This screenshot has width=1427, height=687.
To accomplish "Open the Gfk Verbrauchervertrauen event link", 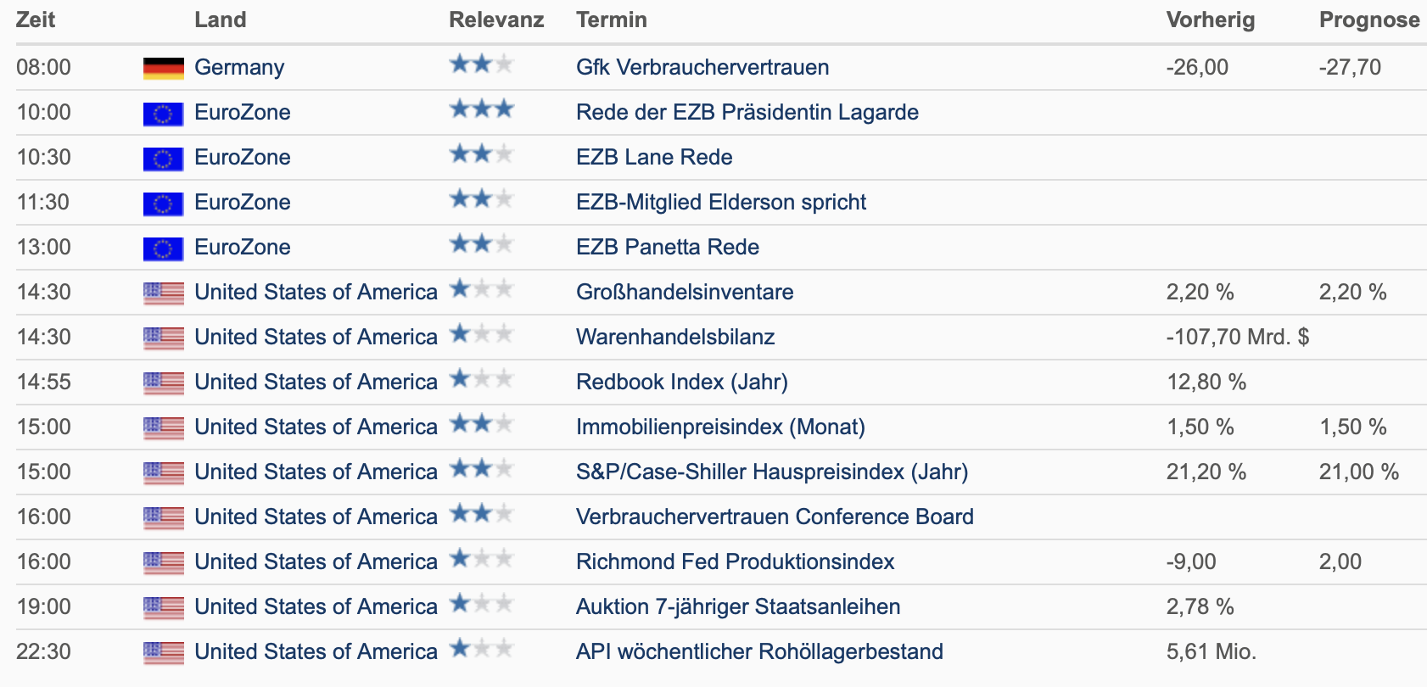I will click(702, 67).
